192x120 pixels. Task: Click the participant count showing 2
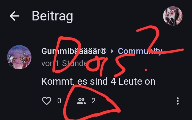[94, 101]
